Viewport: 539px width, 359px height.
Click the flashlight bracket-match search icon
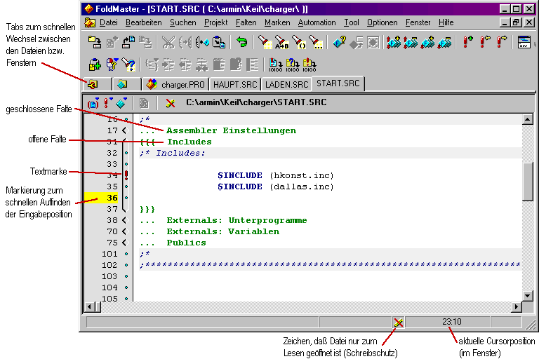click(x=299, y=42)
